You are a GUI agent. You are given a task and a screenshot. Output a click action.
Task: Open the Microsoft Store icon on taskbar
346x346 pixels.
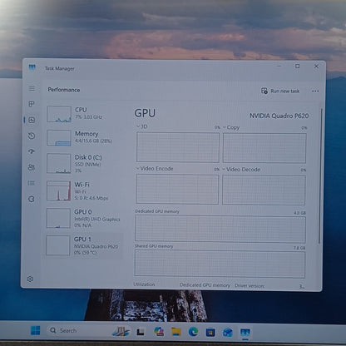[210, 332]
